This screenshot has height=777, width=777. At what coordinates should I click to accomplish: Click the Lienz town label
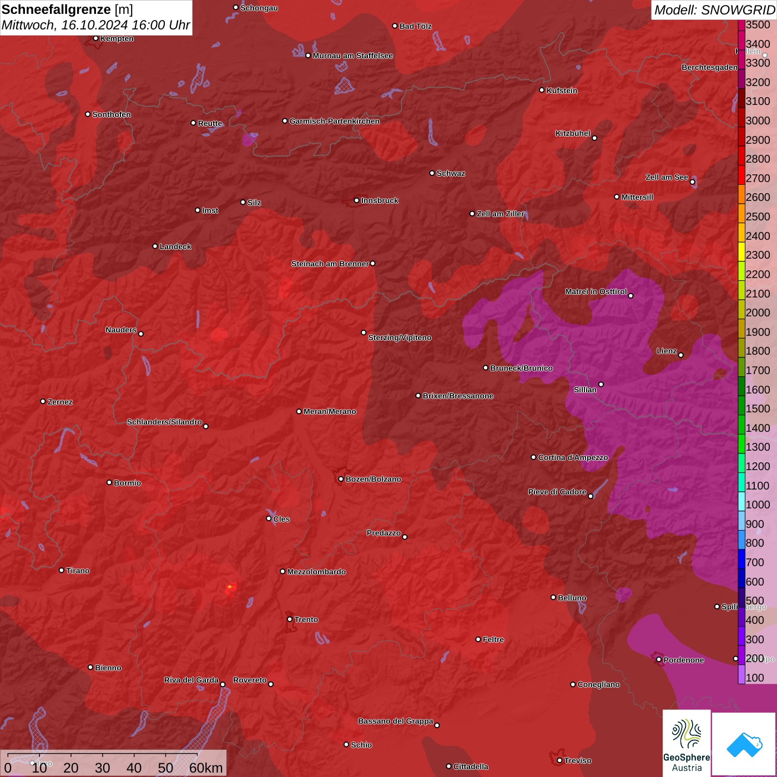click(667, 351)
